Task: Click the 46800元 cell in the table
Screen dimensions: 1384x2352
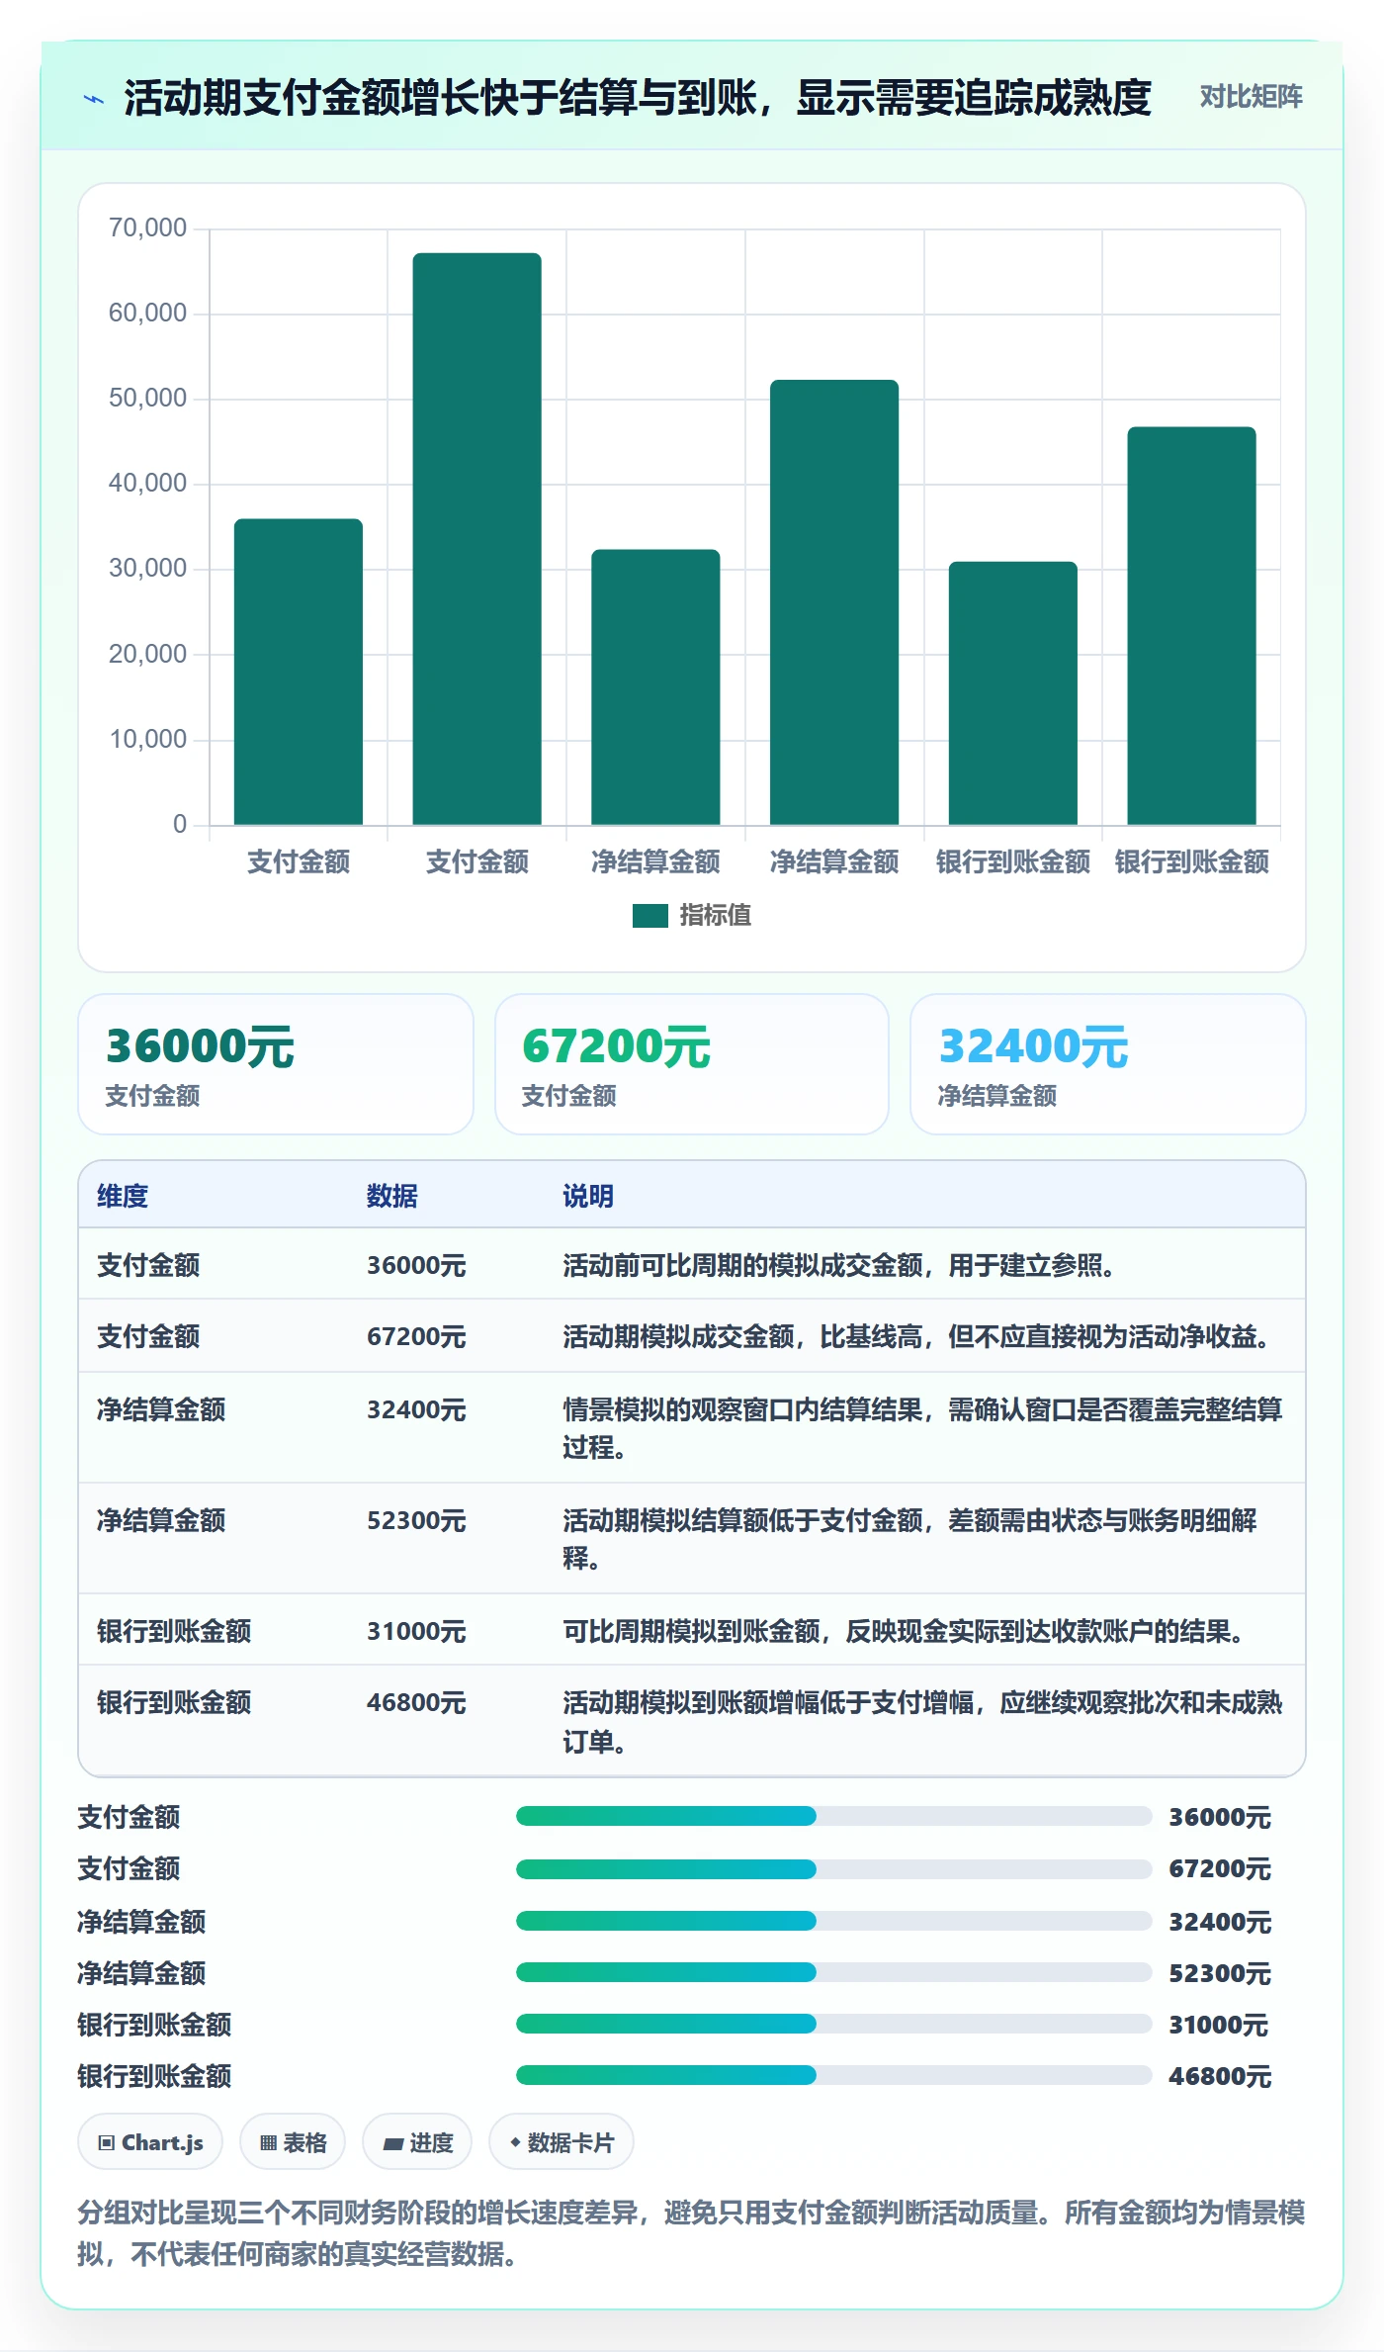Action: 416,1702
